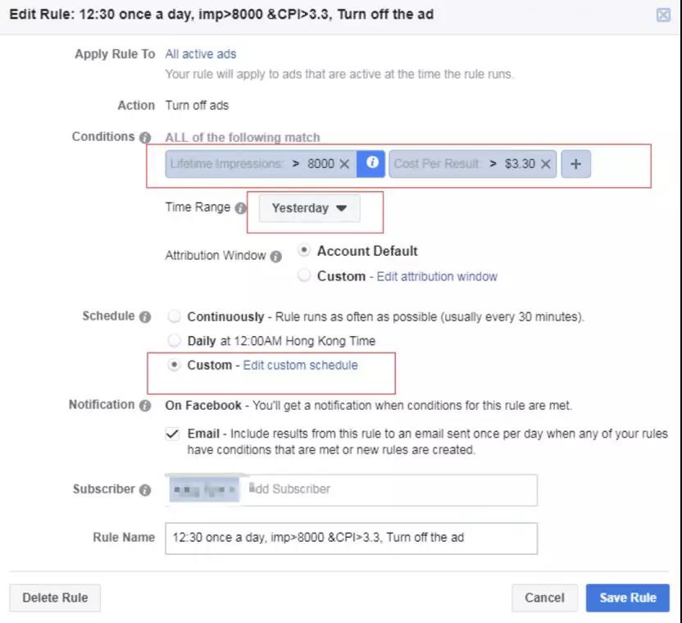Click the blue info icon in Lifetime Impressions condition
Image resolution: width=682 pixels, height=623 pixels.
[x=372, y=163]
